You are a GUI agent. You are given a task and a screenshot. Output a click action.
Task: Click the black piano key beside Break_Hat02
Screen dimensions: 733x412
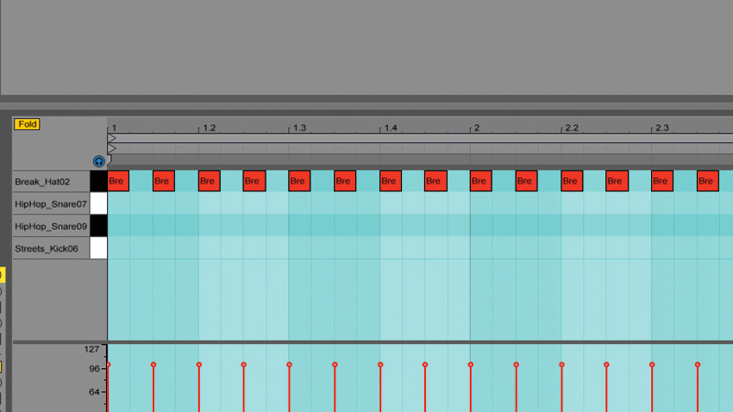click(x=98, y=181)
